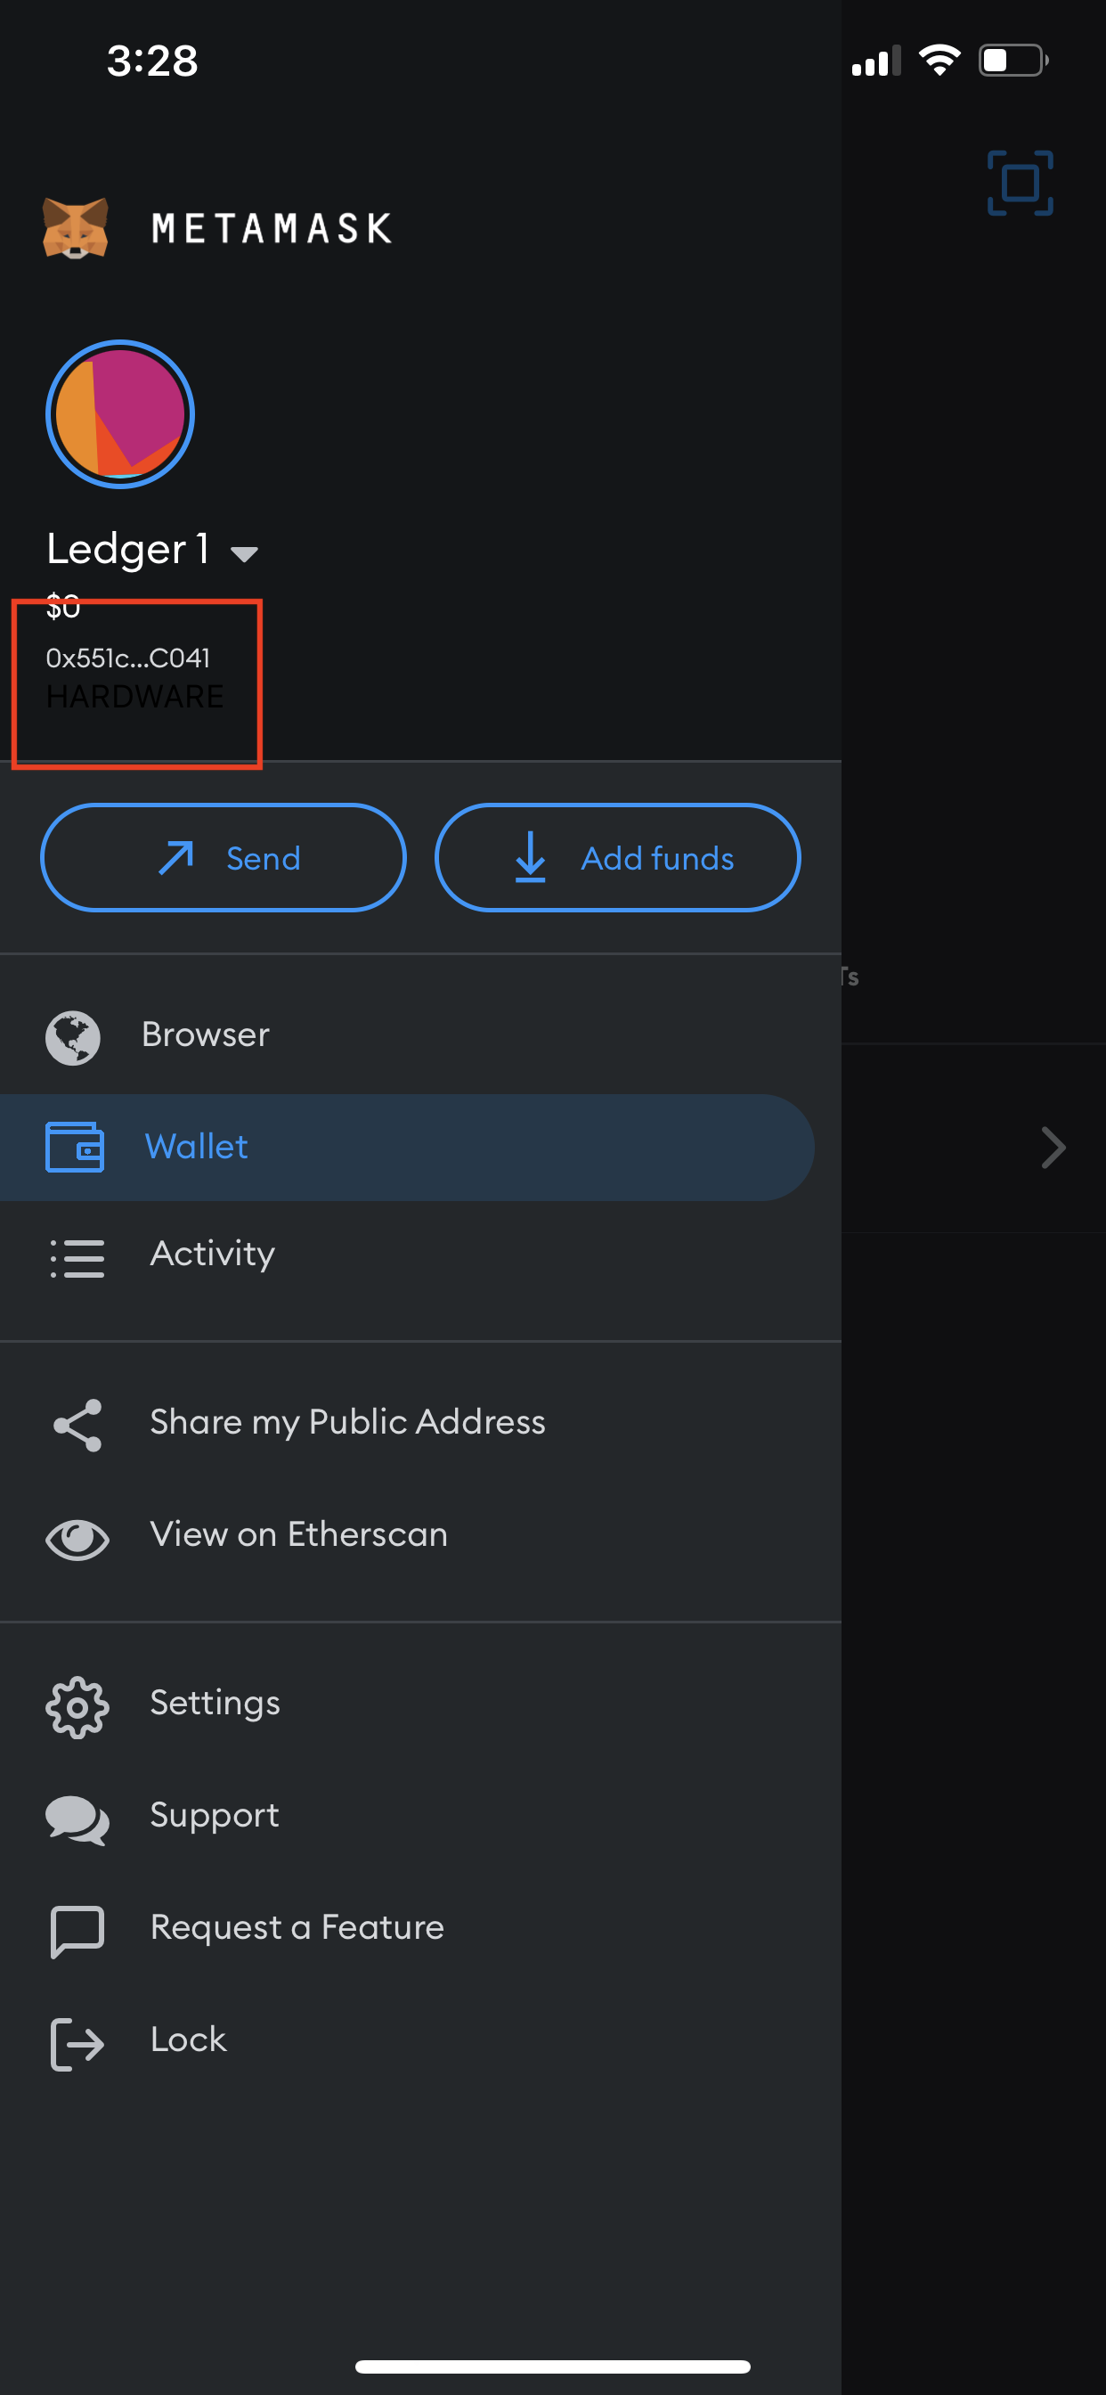1106x2395 pixels.
Task: Click the colorful account avatar circle
Action: click(x=119, y=414)
